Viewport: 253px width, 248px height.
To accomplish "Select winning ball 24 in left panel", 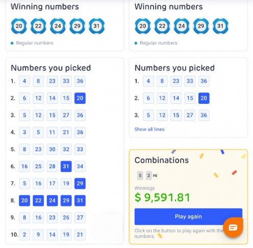I will click(x=58, y=26).
